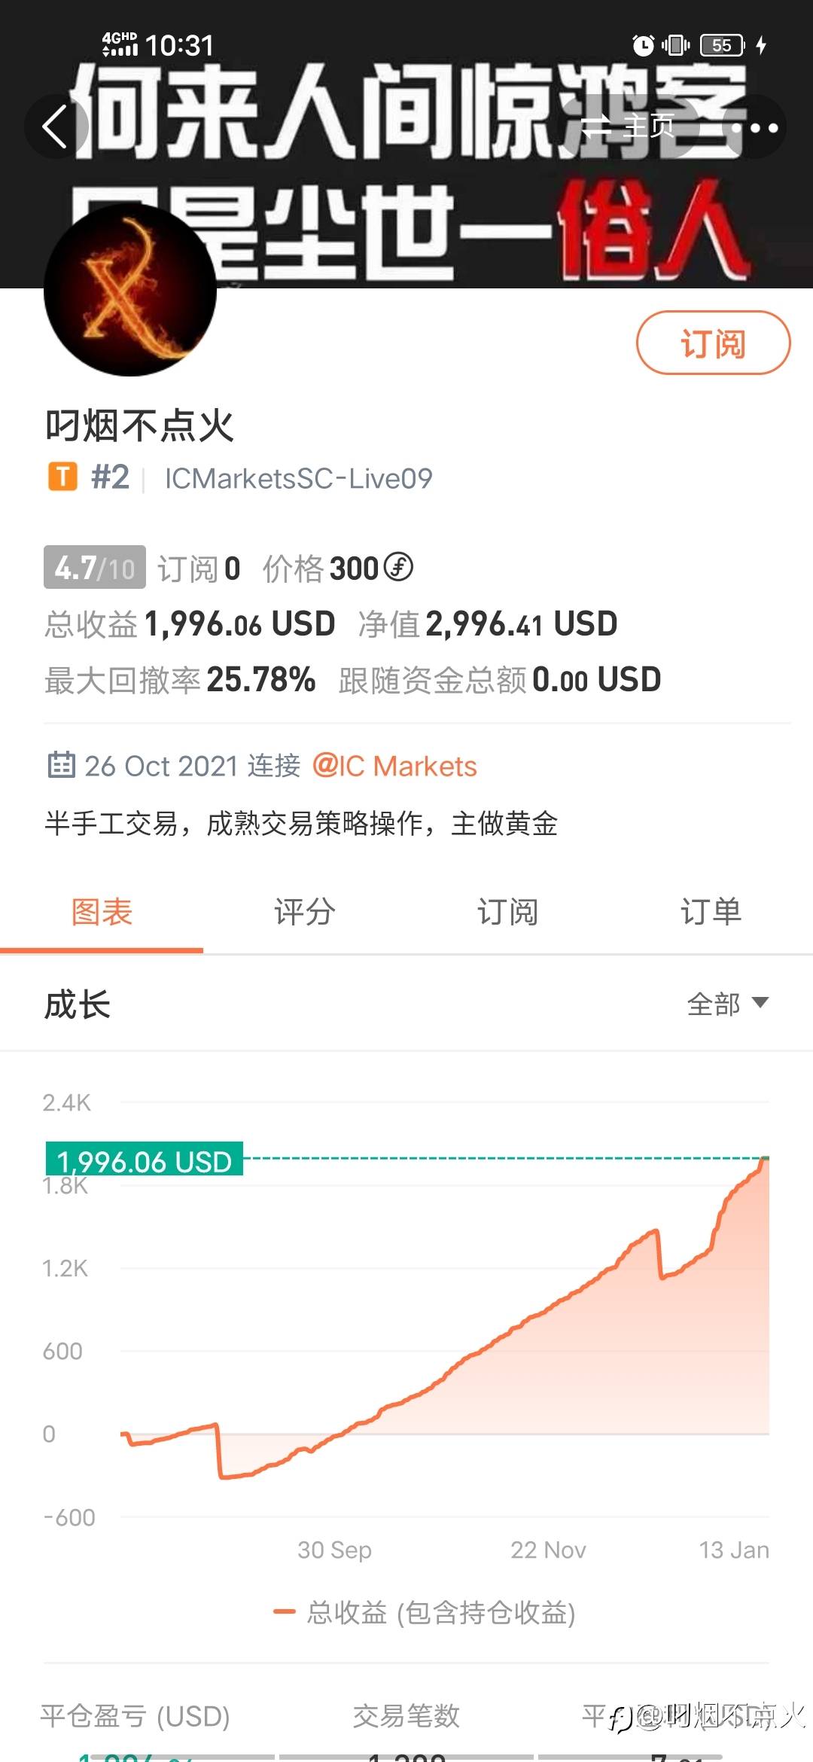The width and height of the screenshot is (813, 1762).
Task: Tap the 4.7/10 rating badge
Action: tap(95, 567)
